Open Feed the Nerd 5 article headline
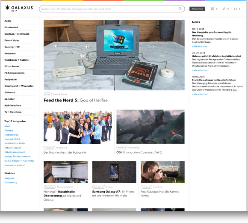Screen dimensions: 248x223 click(x=76, y=100)
